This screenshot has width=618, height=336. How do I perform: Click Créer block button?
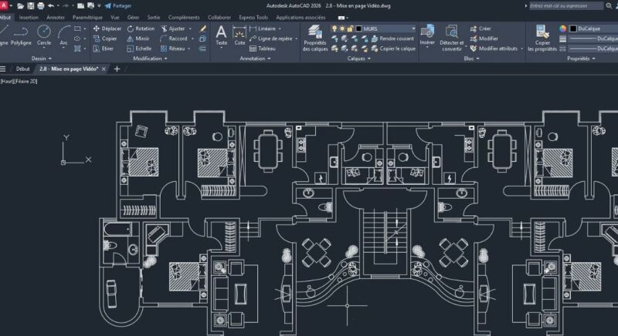pos(480,29)
